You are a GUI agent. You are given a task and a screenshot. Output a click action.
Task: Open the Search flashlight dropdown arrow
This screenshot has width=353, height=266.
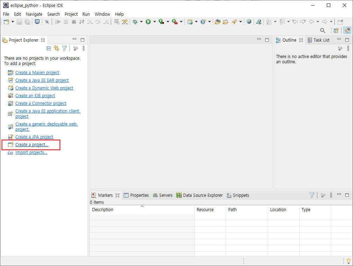(x=241, y=22)
